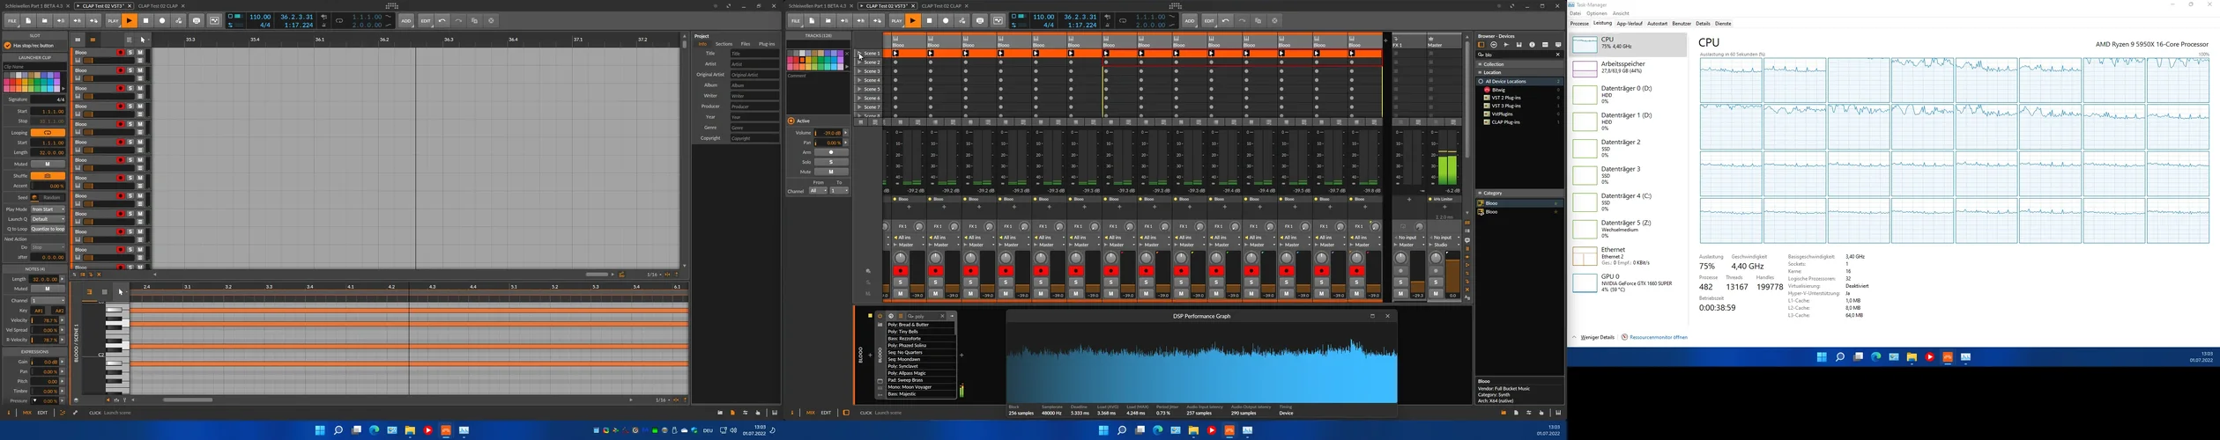Launch Scene 2 in the right Bitwig window

coord(860,62)
